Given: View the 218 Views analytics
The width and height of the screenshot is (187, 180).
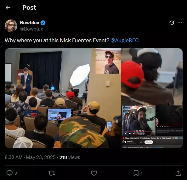Looking at the screenshot, I should (x=70, y=157).
